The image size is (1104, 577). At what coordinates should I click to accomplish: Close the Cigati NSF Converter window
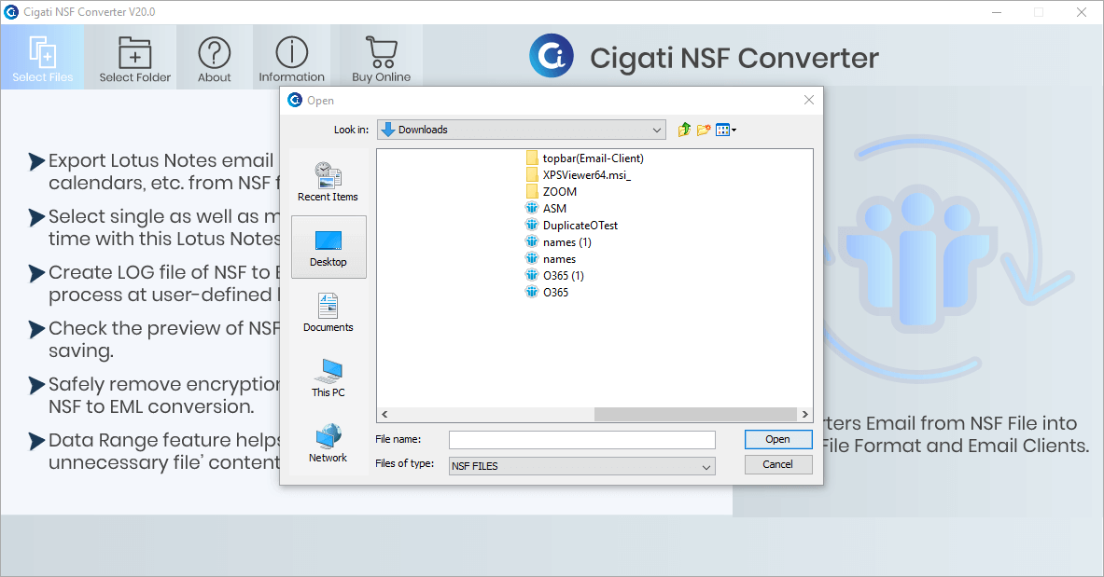(1082, 12)
